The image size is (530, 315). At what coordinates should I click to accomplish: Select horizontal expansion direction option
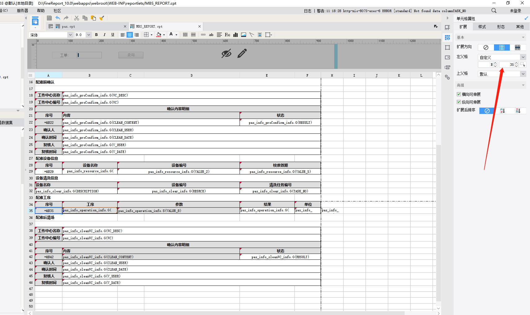(517, 47)
